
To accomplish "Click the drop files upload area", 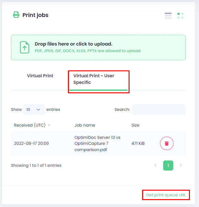I will pos(98,47).
